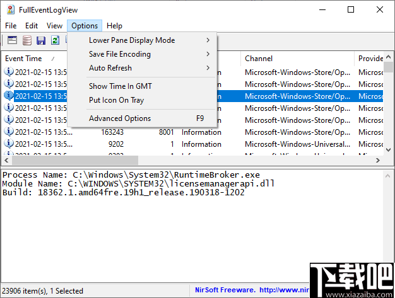Image resolution: width=395 pixels, height=298 pixels.
Task: Sort by the Channel column header
Action: (297, 59)
